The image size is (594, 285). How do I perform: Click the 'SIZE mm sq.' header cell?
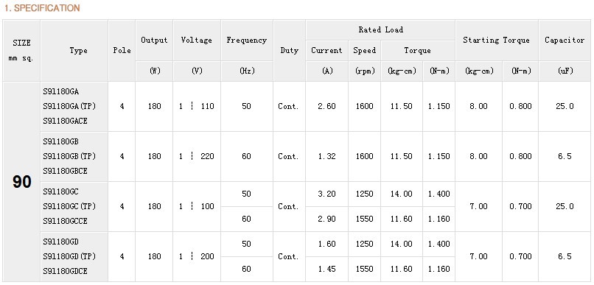coord(21,51)
